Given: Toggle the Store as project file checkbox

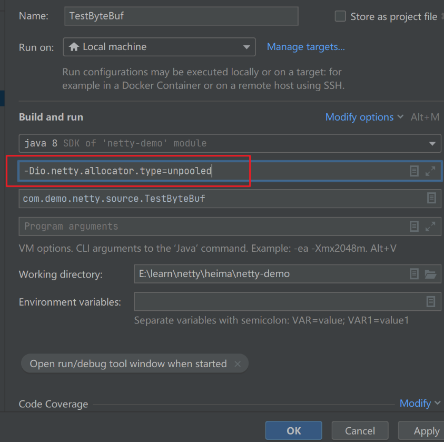Looking at the screenshot, I should [340, 16].
